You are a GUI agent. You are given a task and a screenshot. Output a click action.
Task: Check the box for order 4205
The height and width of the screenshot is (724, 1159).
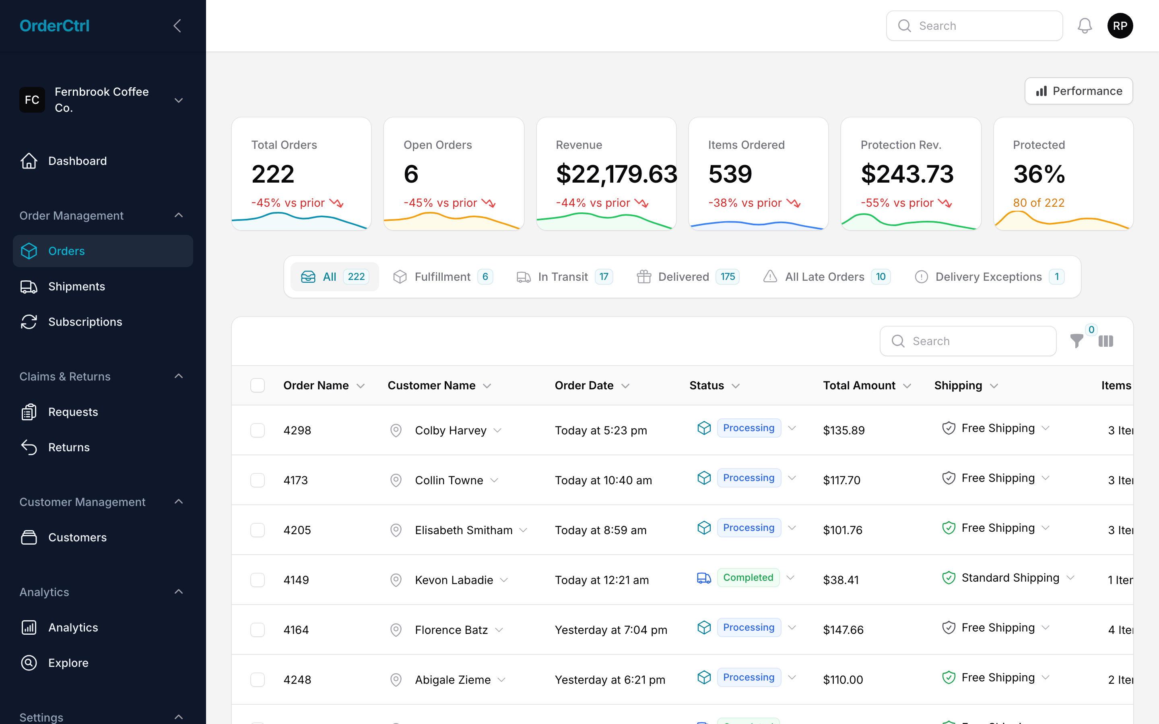click(258, 530)
